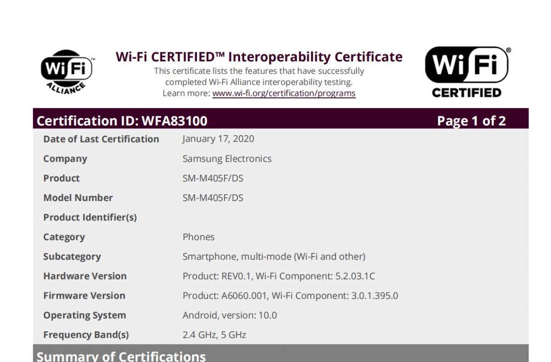The image size is (551, 362).
Task: Click the Page 1 of 2 indicator
Action: tap(471, 121)
